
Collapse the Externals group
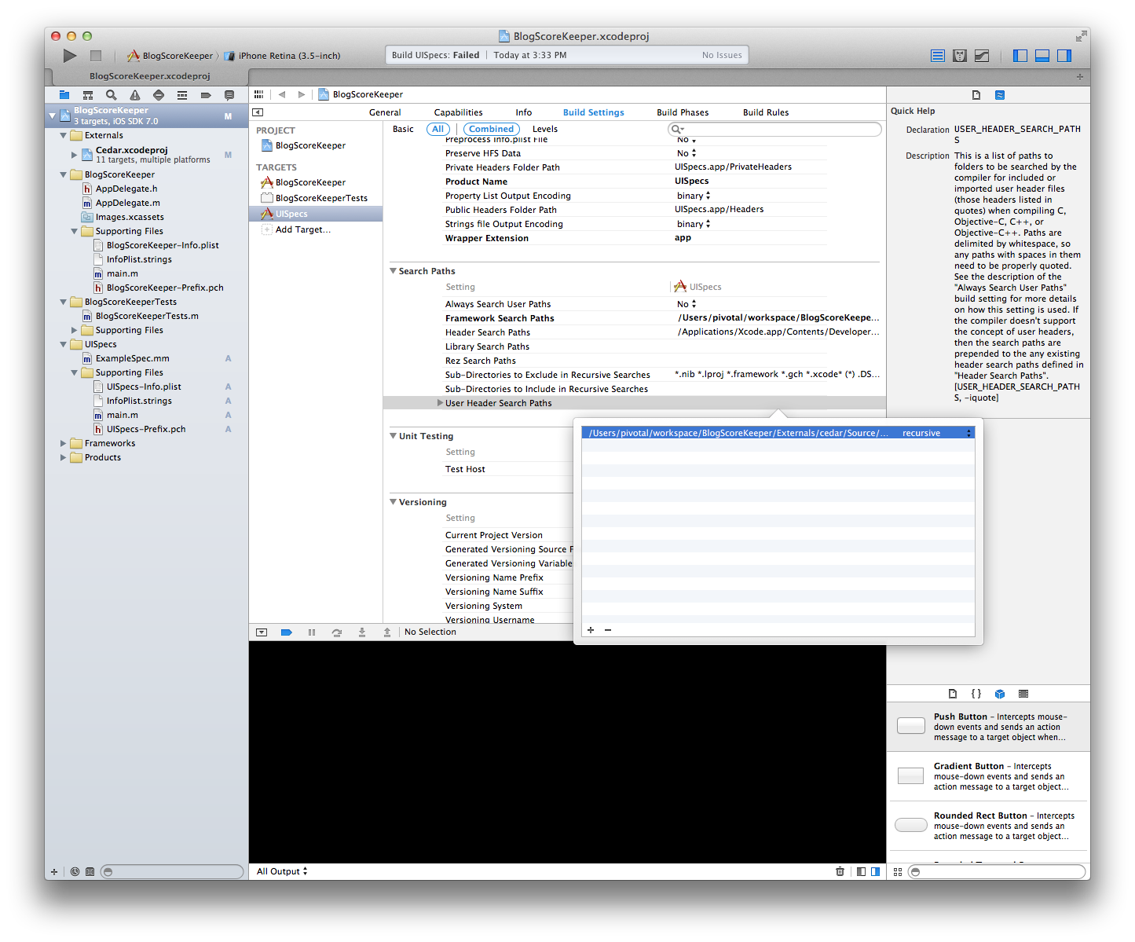64,135
